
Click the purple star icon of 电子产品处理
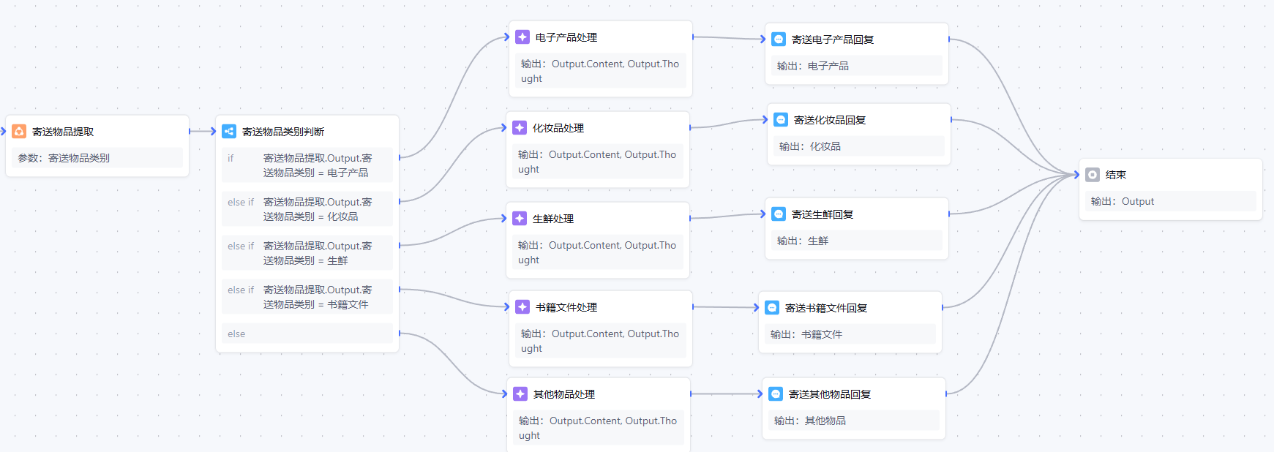[x=522, y=37]
